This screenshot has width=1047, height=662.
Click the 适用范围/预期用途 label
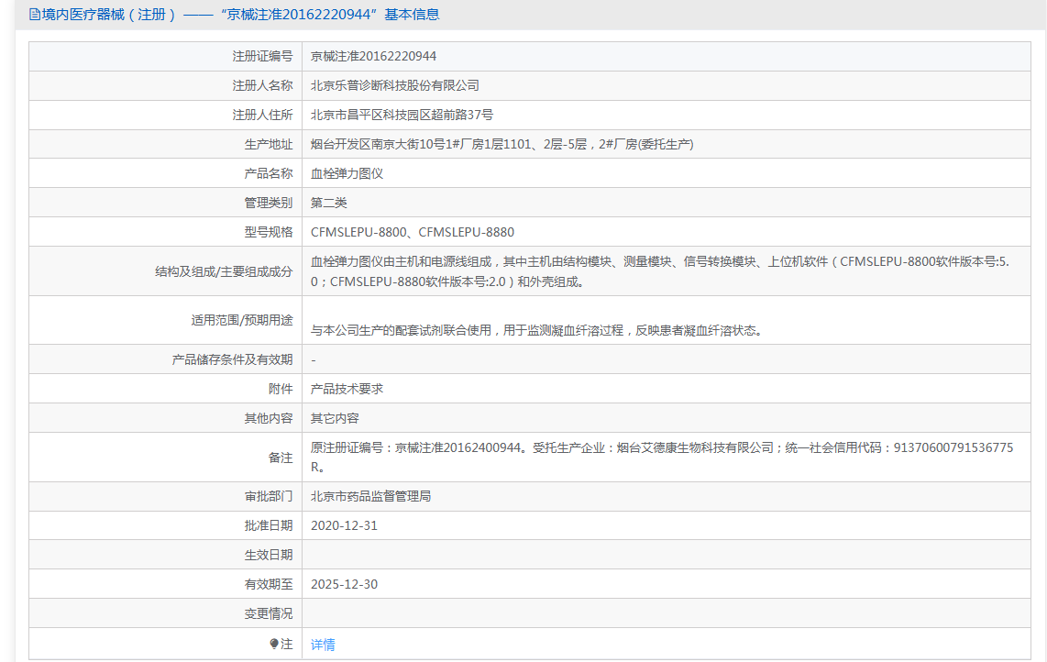tap(242, 321)
